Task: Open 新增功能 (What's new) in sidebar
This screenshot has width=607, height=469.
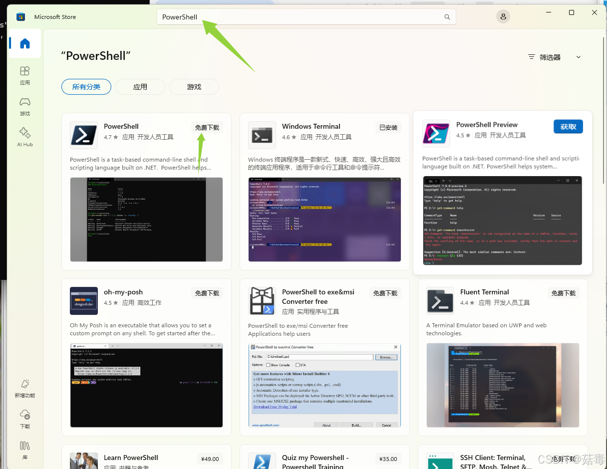Action: point(25,388)
